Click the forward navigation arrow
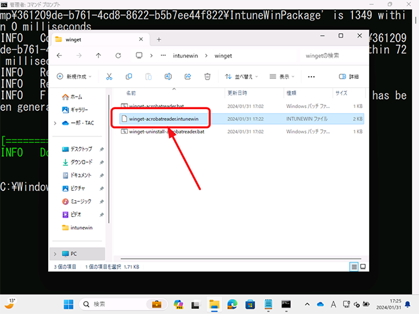The height and width of the screenshot is (314, 419). coord(79,56)
